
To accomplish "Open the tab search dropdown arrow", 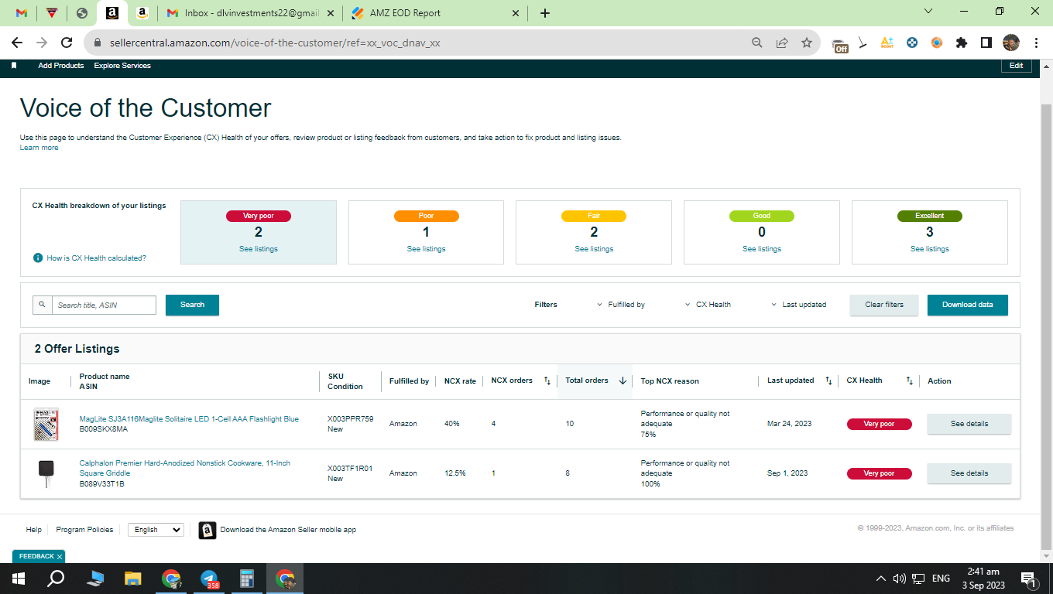I will [x=929, y=12].
